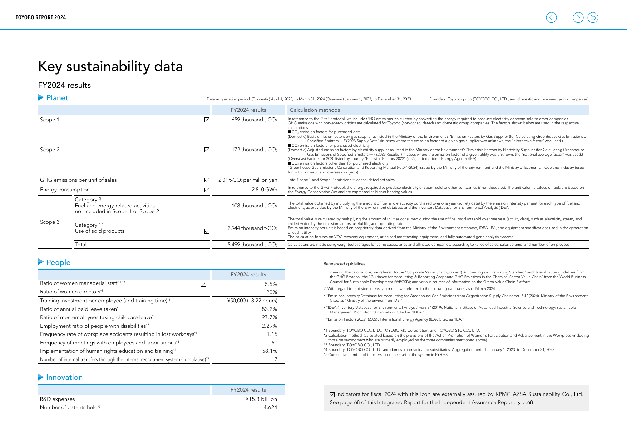Click the TOYOBO REPORT 2024 header title
The height and width of the screenshot is (443, 627).
(41, 17)
